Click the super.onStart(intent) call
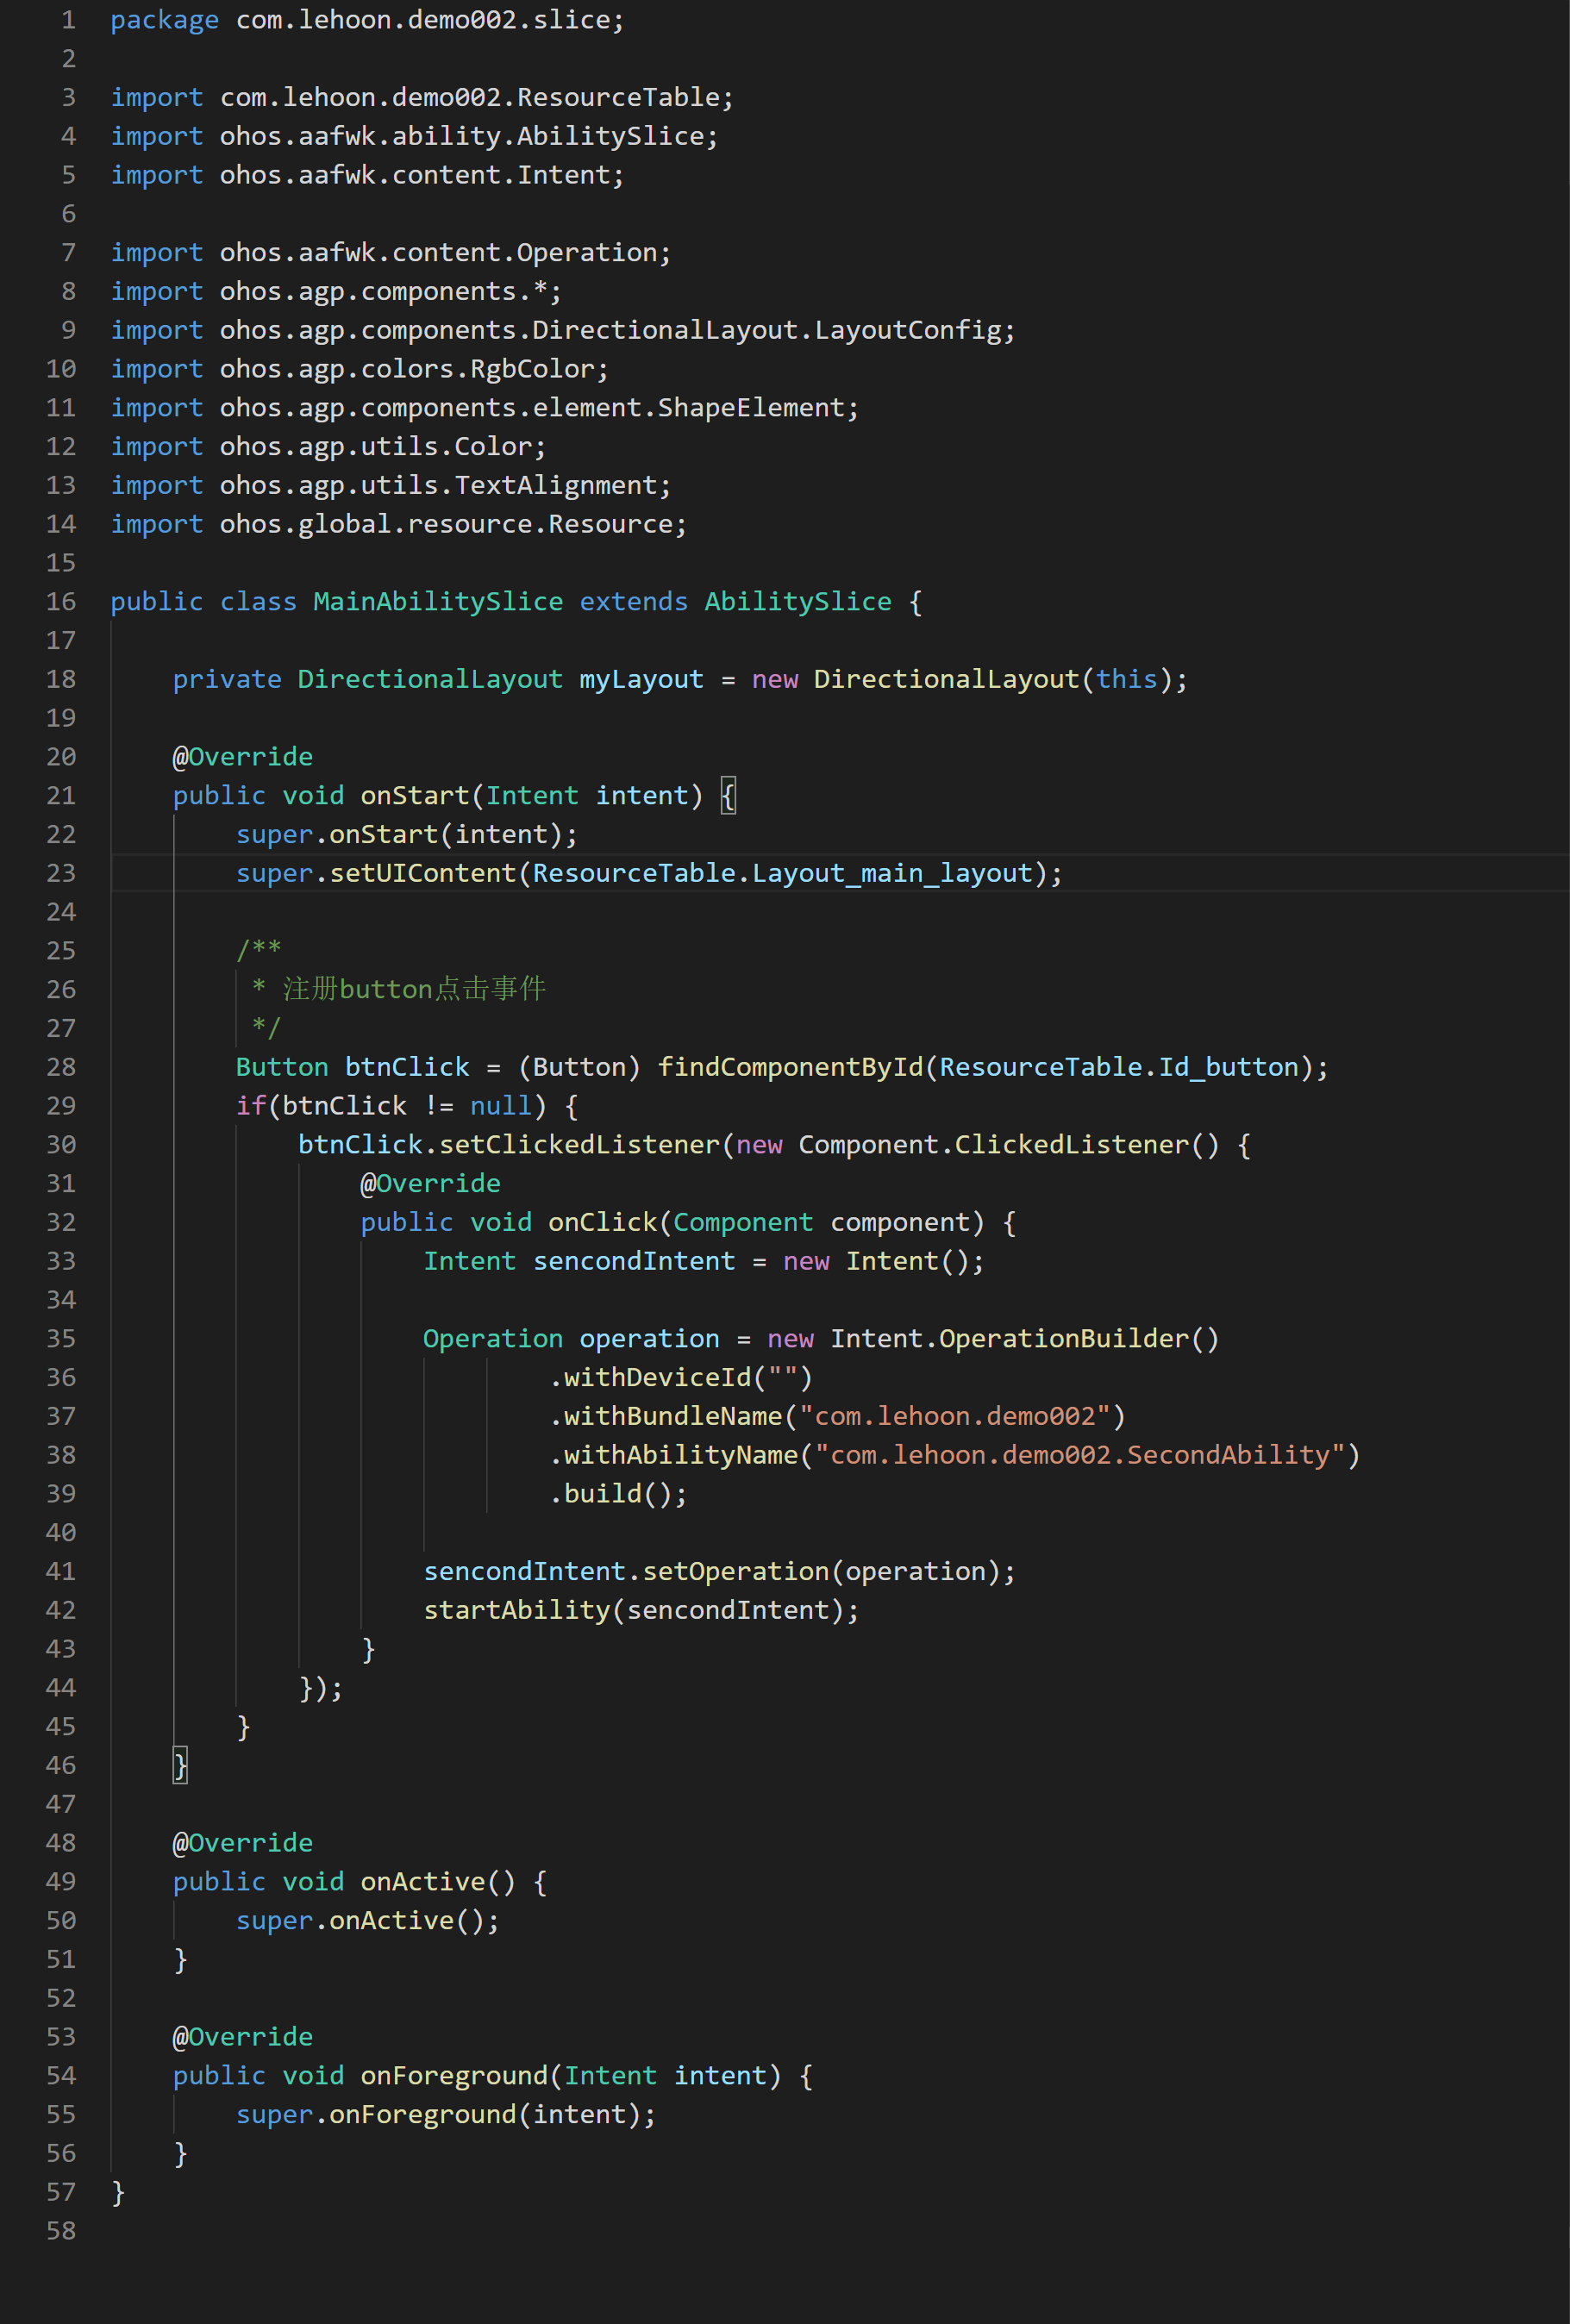The height and width of the screenshot is (2324, 1570). (x=407, y=835)
